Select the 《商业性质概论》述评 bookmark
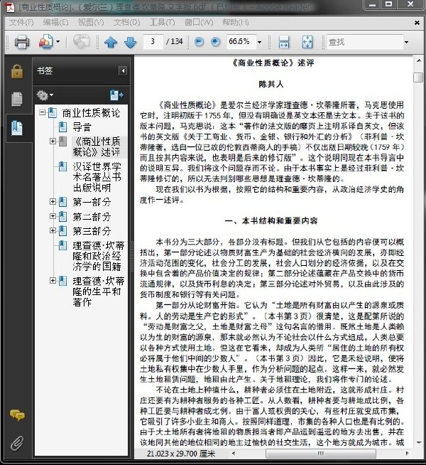426x465 pixels. [97, 146]
